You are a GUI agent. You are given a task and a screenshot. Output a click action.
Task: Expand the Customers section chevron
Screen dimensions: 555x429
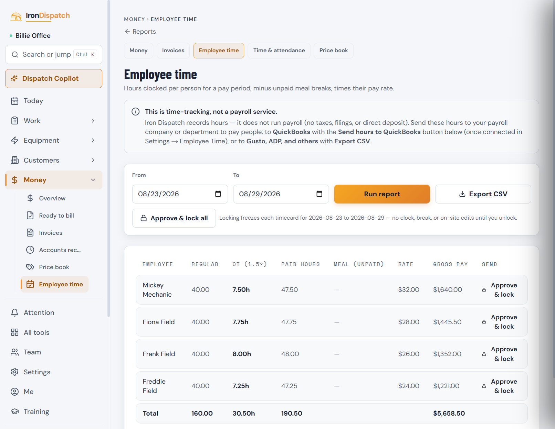[x=93, y=160]
